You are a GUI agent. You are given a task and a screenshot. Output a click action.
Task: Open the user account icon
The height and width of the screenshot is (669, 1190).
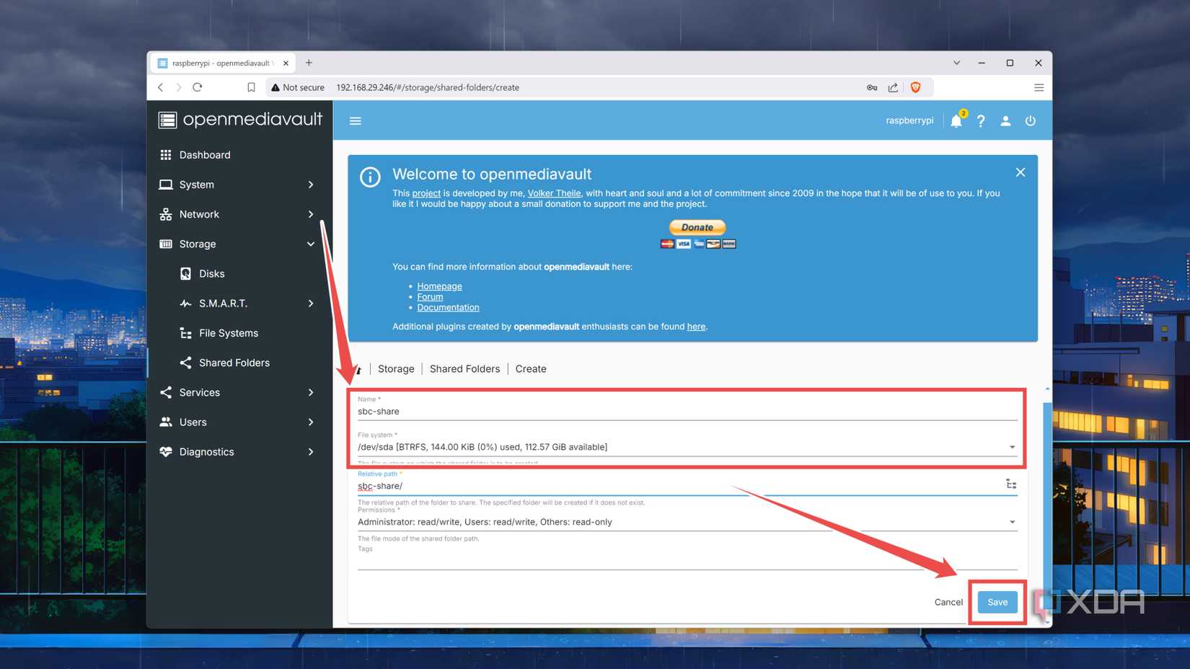point(1005,120)
